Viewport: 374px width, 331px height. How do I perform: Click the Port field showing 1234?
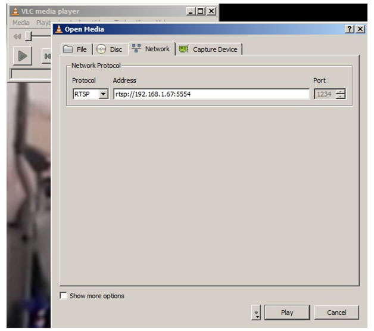[x=325, y=94]
